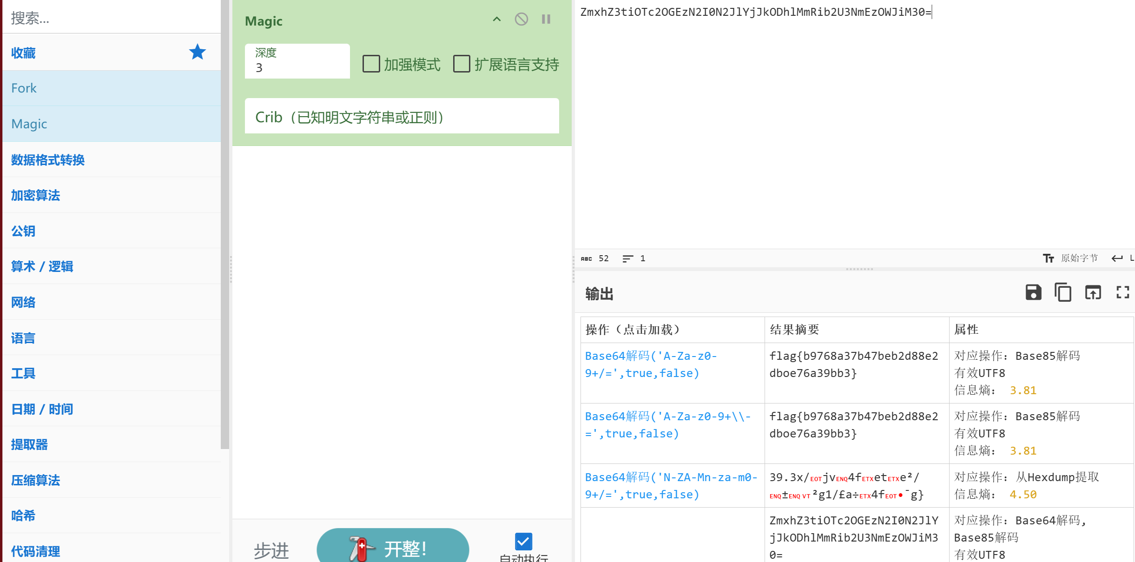Save output to file using disk icon
Image resolution: width=1135 pixels, height=562 pixels.
(1033, 292)
